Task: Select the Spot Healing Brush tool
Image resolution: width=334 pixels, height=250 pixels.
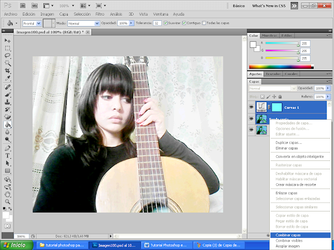Action: (x=7, y=87)
